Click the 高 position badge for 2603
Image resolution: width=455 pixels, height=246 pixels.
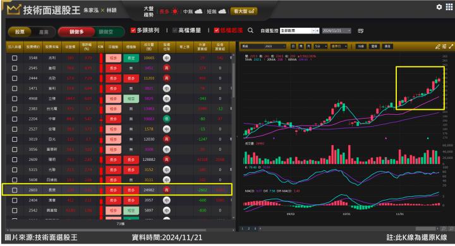point(167,190)
